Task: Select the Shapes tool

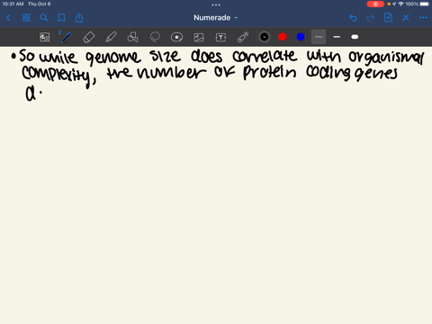Action: click(132, 37)
